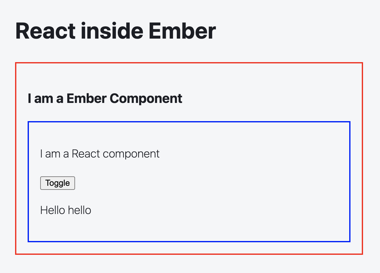Select the "I am a Ember Component" heading

click(105, 99)
